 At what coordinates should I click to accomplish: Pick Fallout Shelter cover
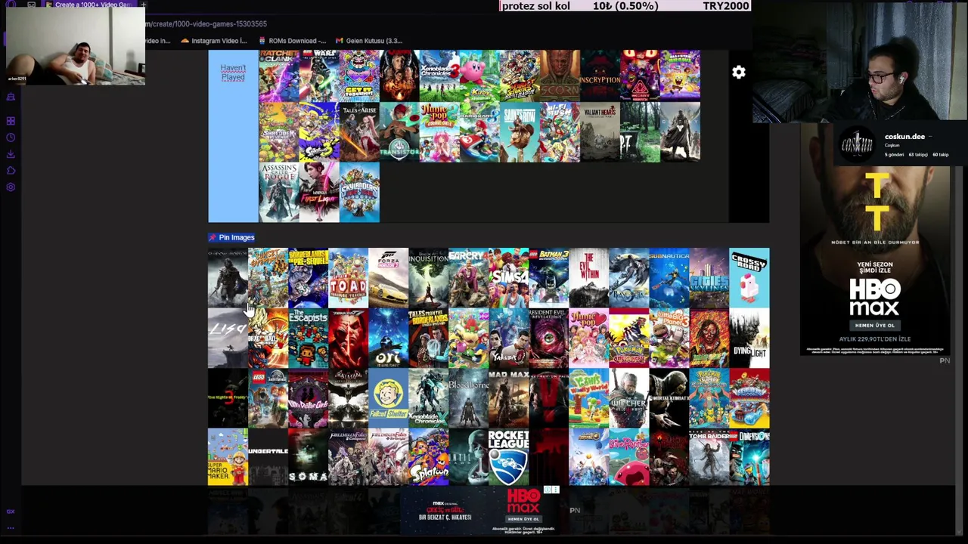(388, 398)
